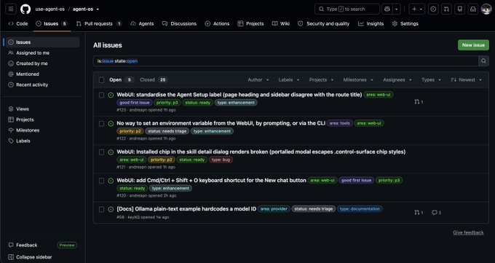Image resolution: width=495 pixels, height=263 pixels.
Task: Open the Wiki tab
Action: pos(281,24)
